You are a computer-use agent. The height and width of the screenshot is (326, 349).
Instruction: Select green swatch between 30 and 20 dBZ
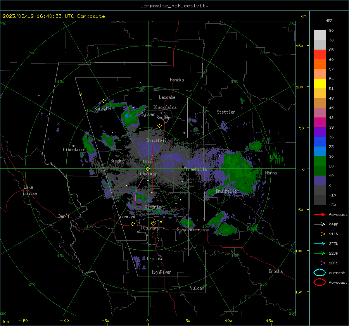(x=320, y=161)
